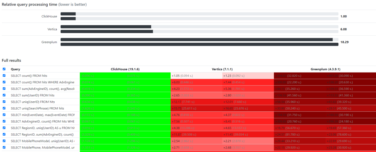376x152 pixels.
Task: Toggle checkbox for 'SELECT sum(AdvEngineID), count(), avg' query
Action: click(x=4, y=89)
